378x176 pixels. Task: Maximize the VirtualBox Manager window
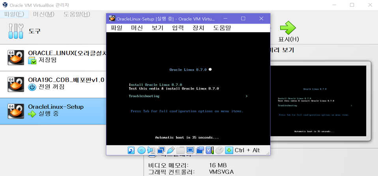[x=352, y=5]
